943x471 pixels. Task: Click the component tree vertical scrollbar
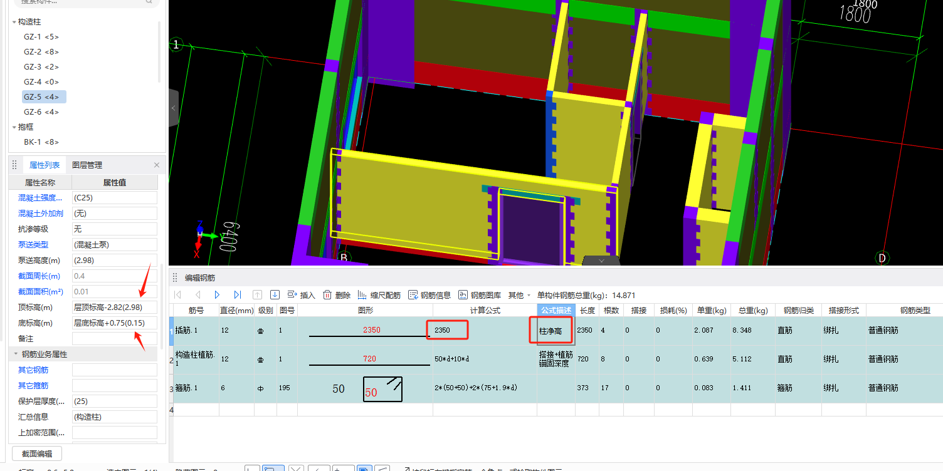click(159, 52)
